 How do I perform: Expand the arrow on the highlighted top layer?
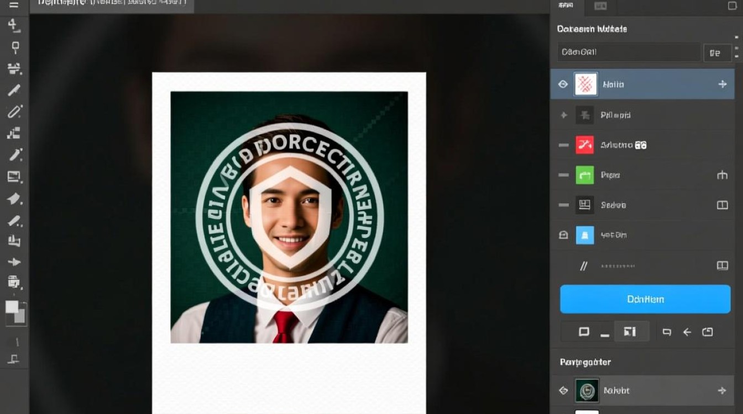pos(722,84)
